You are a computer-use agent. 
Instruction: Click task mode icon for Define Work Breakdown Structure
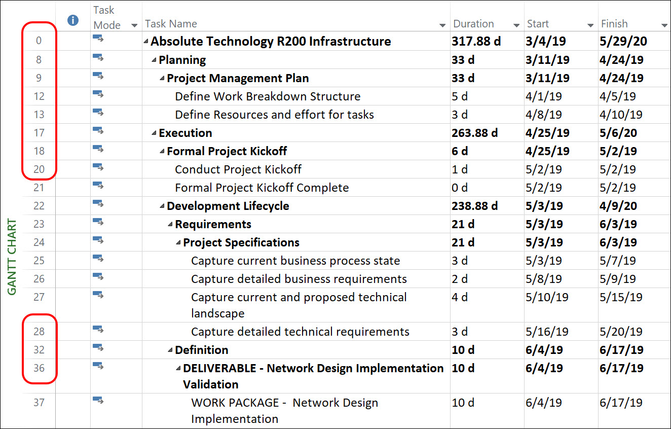point(98,94)
